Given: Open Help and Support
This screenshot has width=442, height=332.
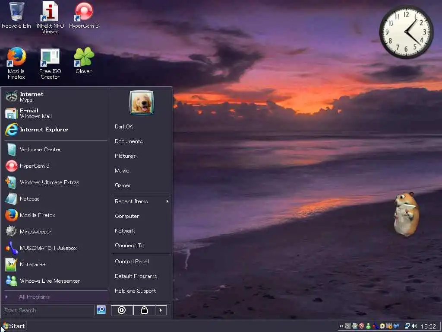Looking at the screenshot, I should (142, 291).
